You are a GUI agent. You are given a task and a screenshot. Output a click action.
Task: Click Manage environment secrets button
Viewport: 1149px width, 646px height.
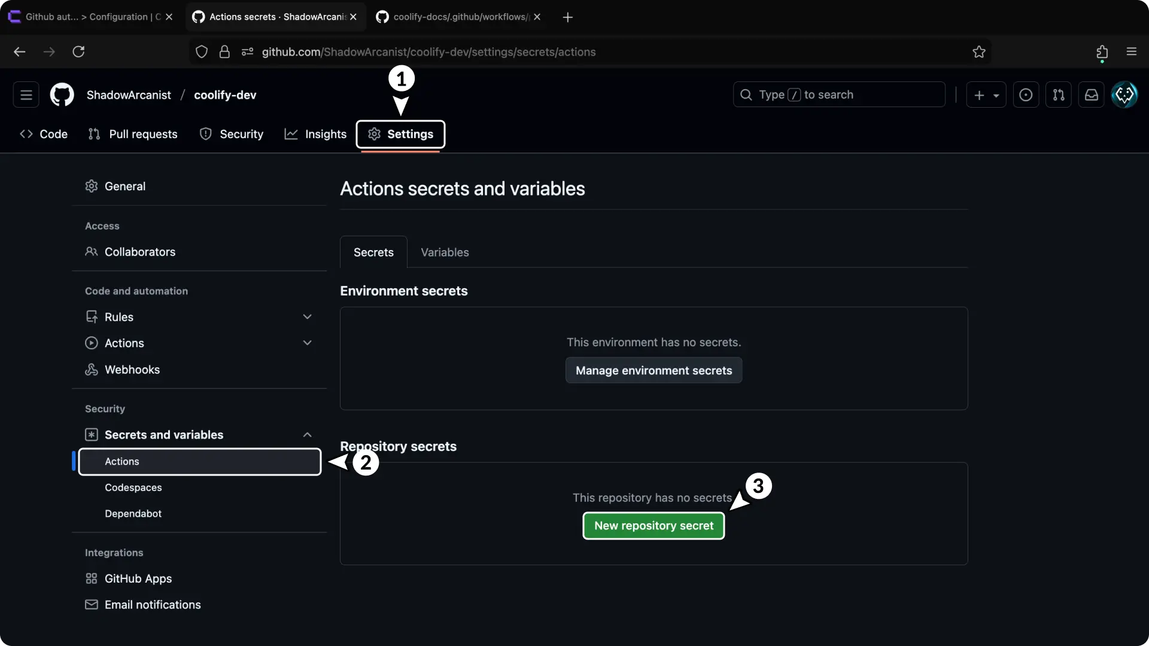tap(653, 370)
